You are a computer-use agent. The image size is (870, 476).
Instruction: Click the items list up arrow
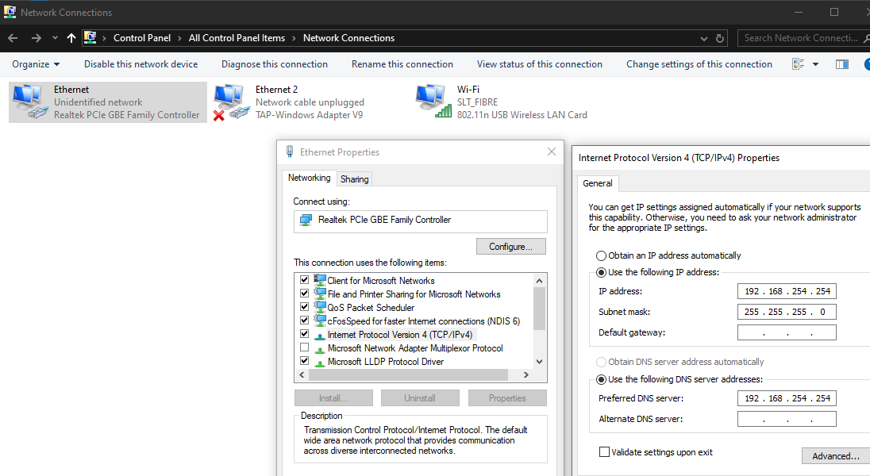539,281
